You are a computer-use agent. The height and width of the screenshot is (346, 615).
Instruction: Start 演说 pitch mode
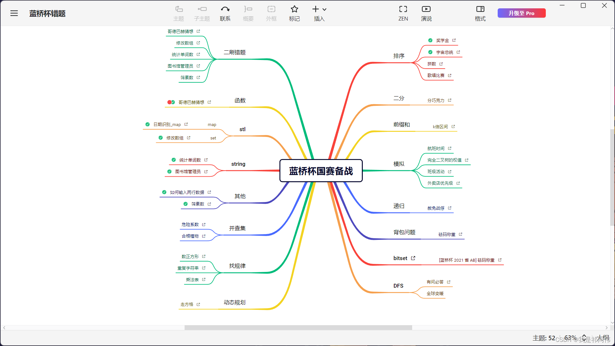click(x=426, y=13)
